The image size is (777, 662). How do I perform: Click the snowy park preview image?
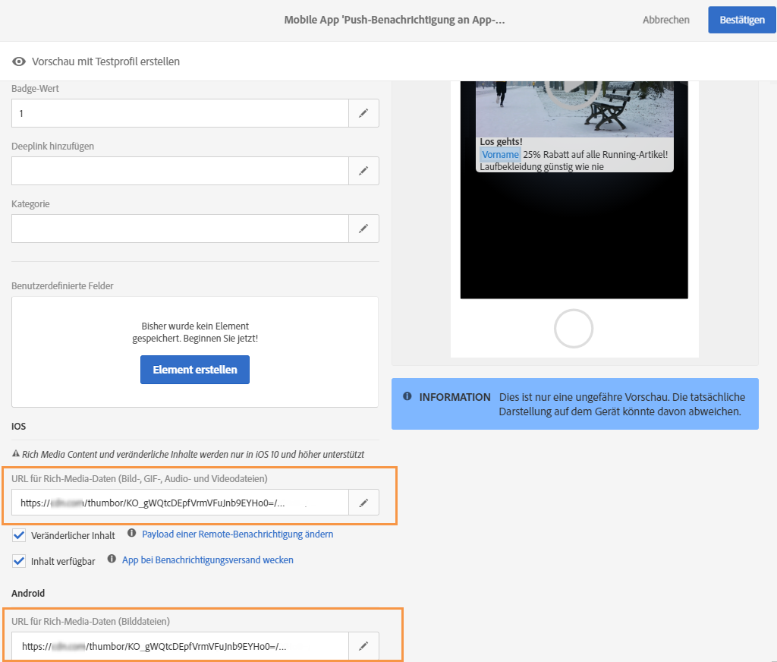[574, 109]
